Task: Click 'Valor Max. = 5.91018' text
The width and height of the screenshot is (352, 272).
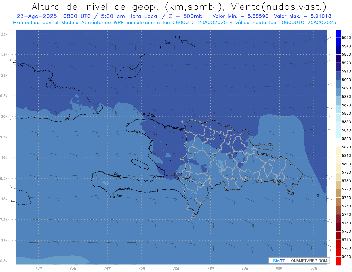Action: coord(302,16)
